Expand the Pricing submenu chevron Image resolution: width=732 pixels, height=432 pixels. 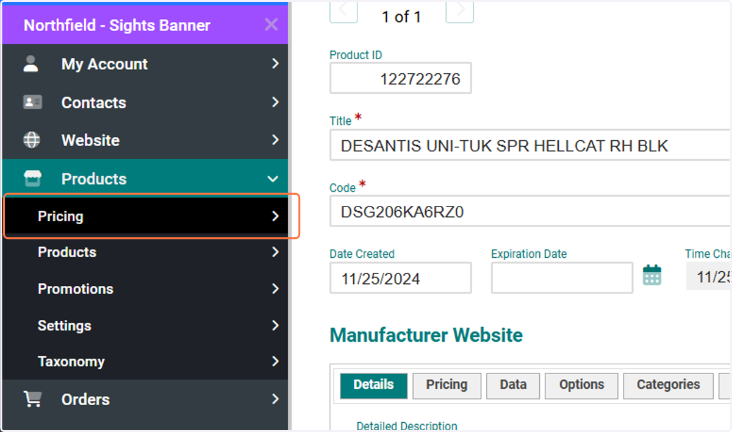click(275, 216)
